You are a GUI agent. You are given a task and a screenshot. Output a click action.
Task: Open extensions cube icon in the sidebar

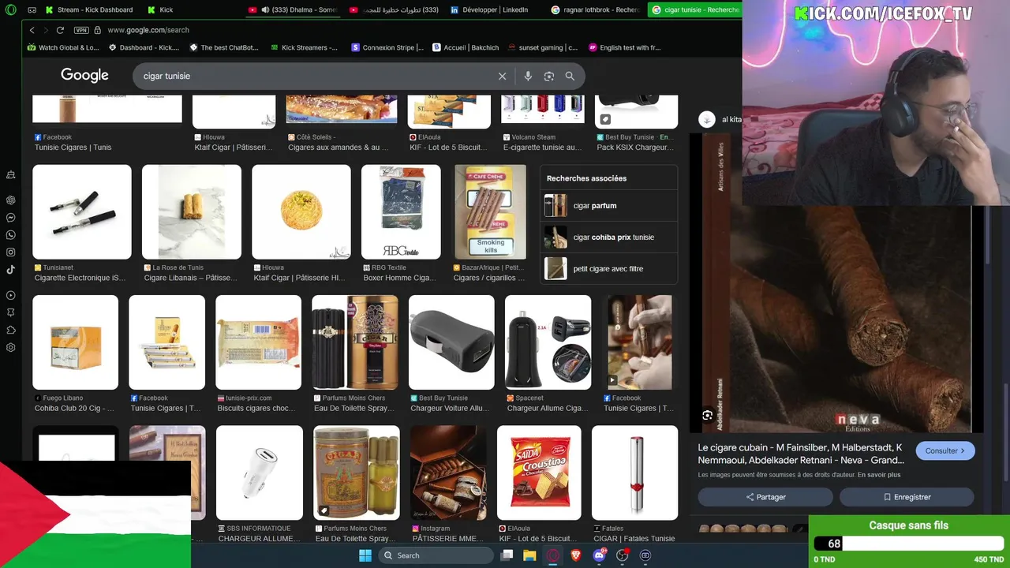tap(11, 331)
